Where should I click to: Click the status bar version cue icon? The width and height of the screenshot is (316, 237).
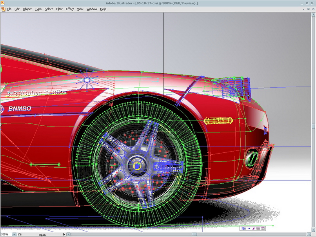[20, 234]
